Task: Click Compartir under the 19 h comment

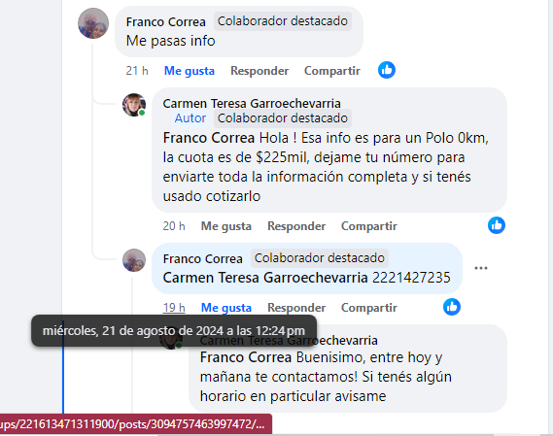Action: pyautogui.click(x=369, y=308)
